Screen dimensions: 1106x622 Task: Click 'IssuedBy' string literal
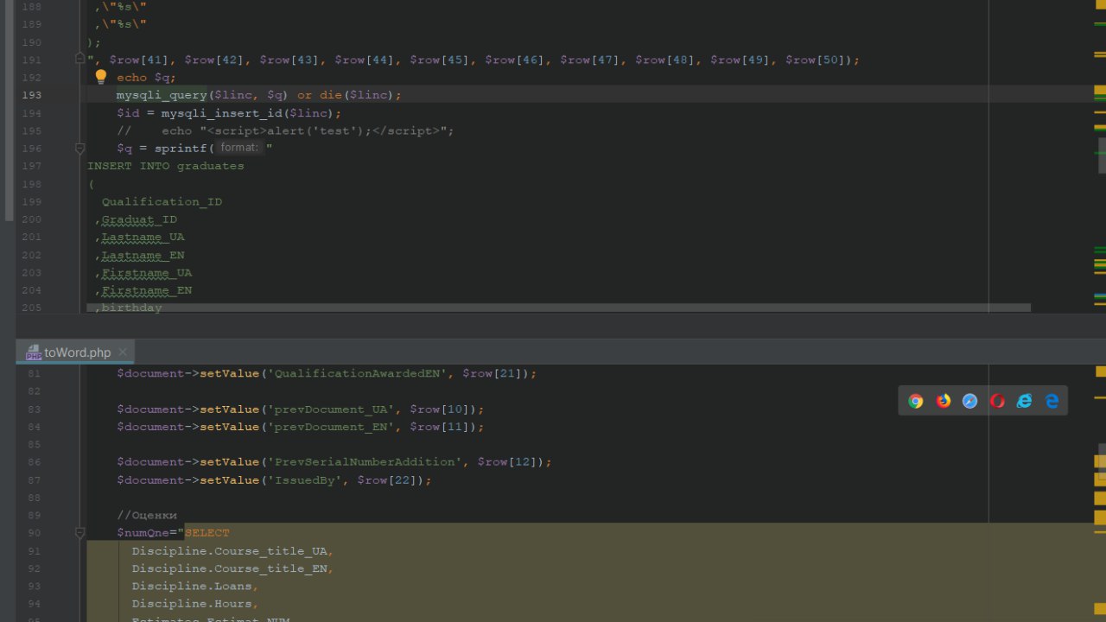pos(304,480)
